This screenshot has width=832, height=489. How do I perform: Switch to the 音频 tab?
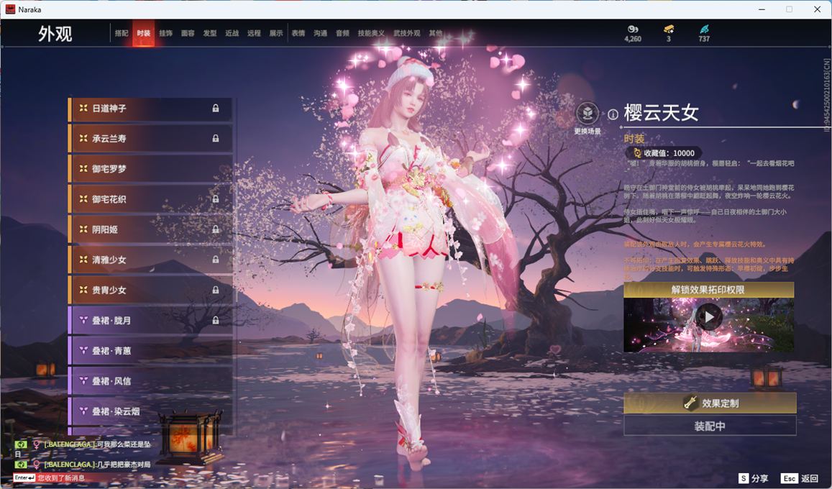[342, 33]
